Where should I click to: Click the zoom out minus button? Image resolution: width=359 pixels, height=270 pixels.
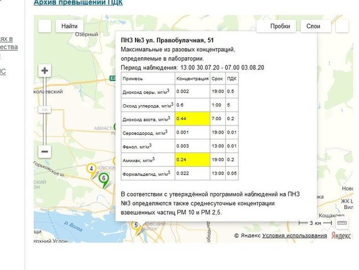(x=45, y=151)
